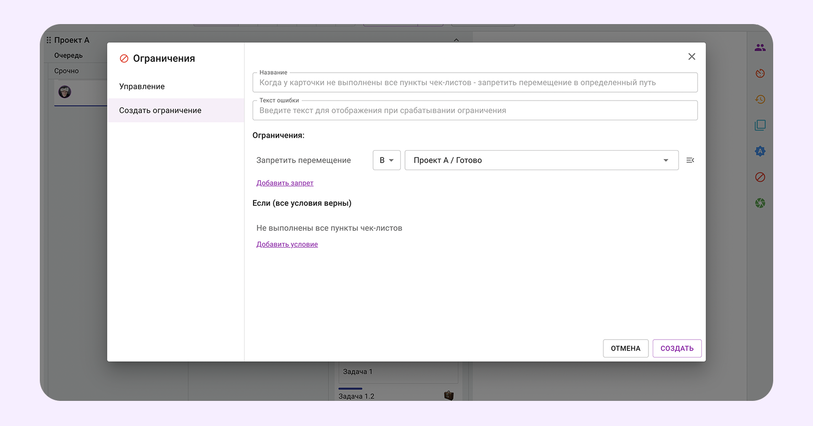The width and height of the screenshot is (813, 426).
Task: Open the history clock icon in sidebar
Action: (760, 99)
